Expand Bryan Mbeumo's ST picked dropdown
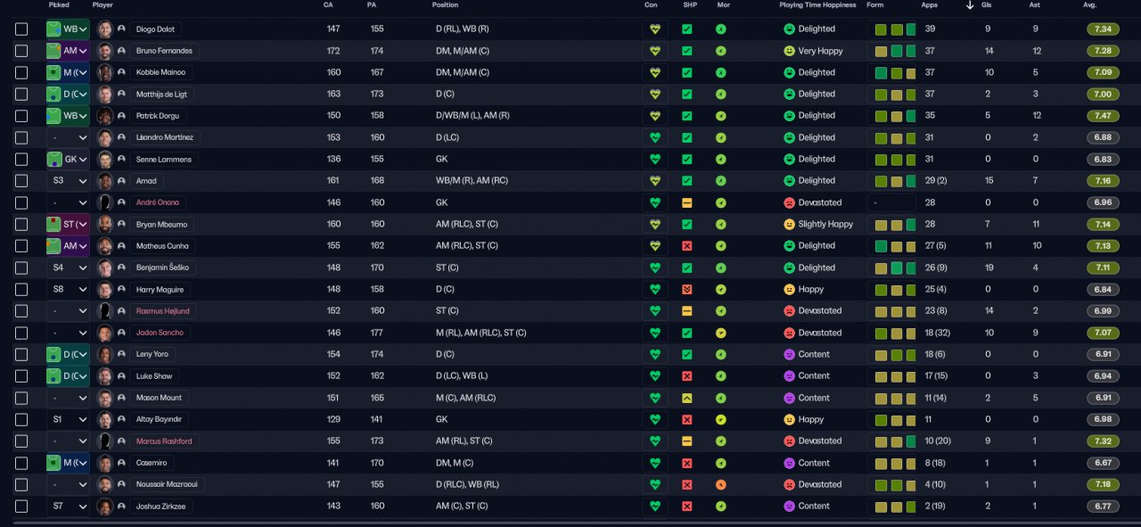Screen dimensions: 1141x527 (68, 225)
